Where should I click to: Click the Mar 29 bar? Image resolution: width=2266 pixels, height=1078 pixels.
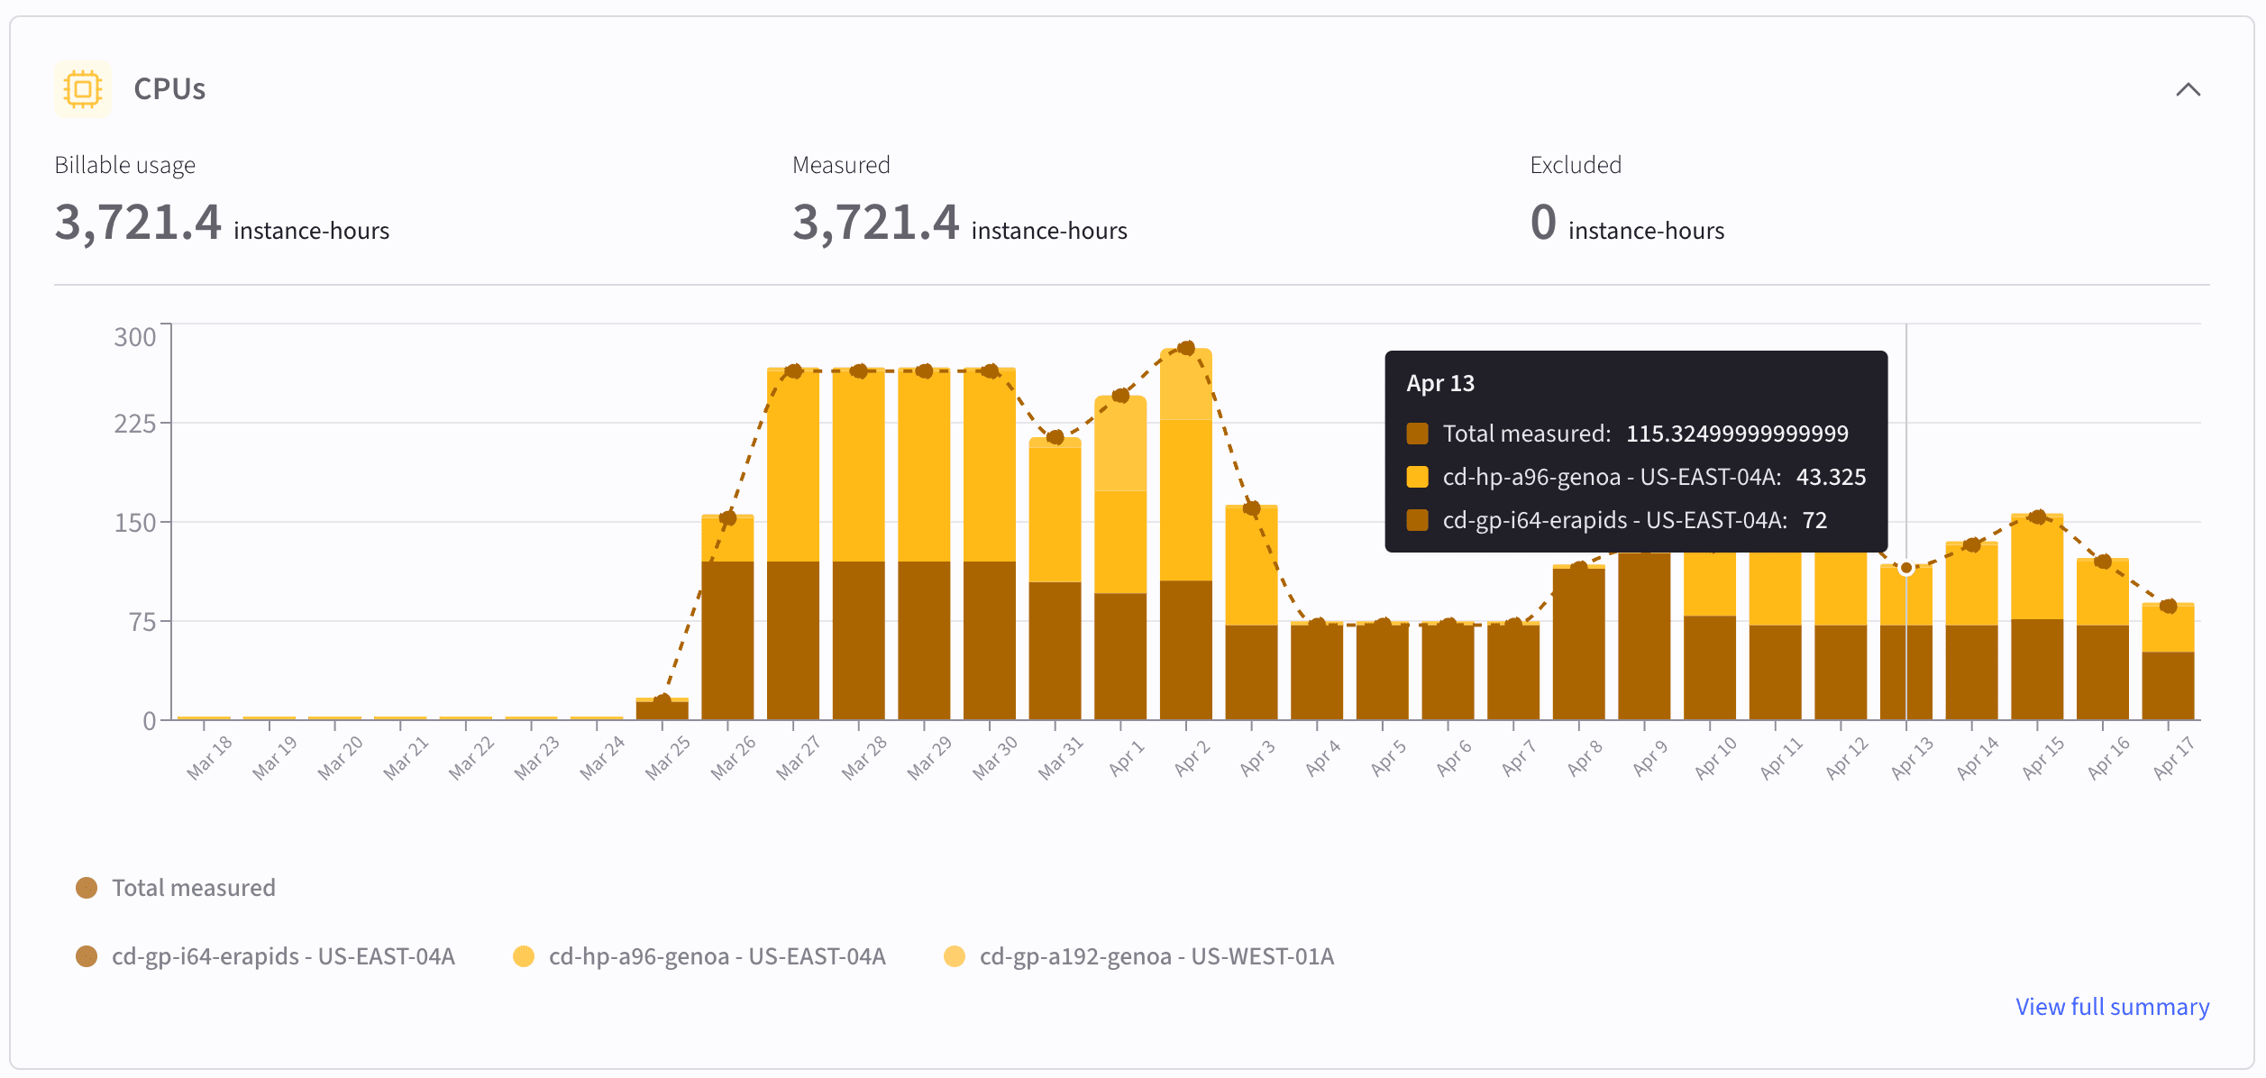[x=924, y=544]
